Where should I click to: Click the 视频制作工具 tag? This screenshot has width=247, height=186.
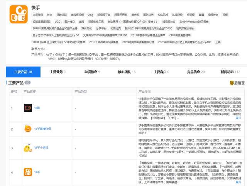(x=96, y=22)
